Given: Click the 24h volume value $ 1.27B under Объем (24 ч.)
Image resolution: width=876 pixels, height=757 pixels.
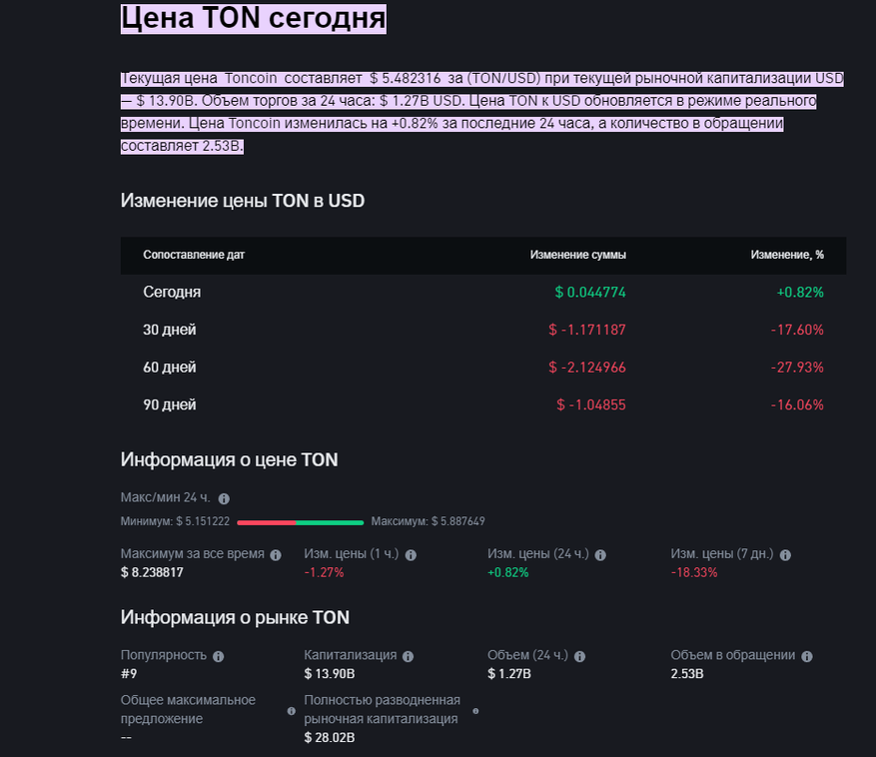Looking at the screenshot, I should click(509, 674).
